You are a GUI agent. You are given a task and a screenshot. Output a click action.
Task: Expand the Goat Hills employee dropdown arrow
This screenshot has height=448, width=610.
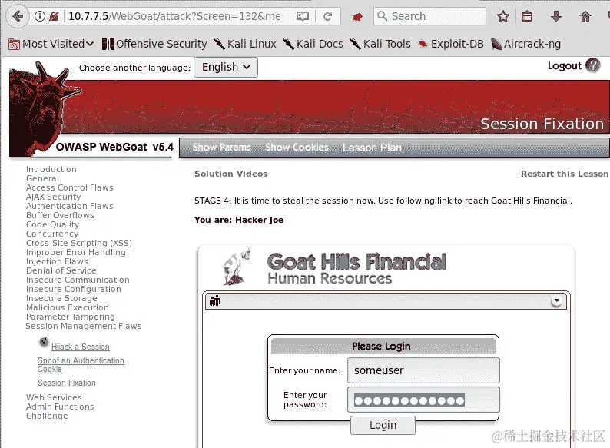coord(557,301)
